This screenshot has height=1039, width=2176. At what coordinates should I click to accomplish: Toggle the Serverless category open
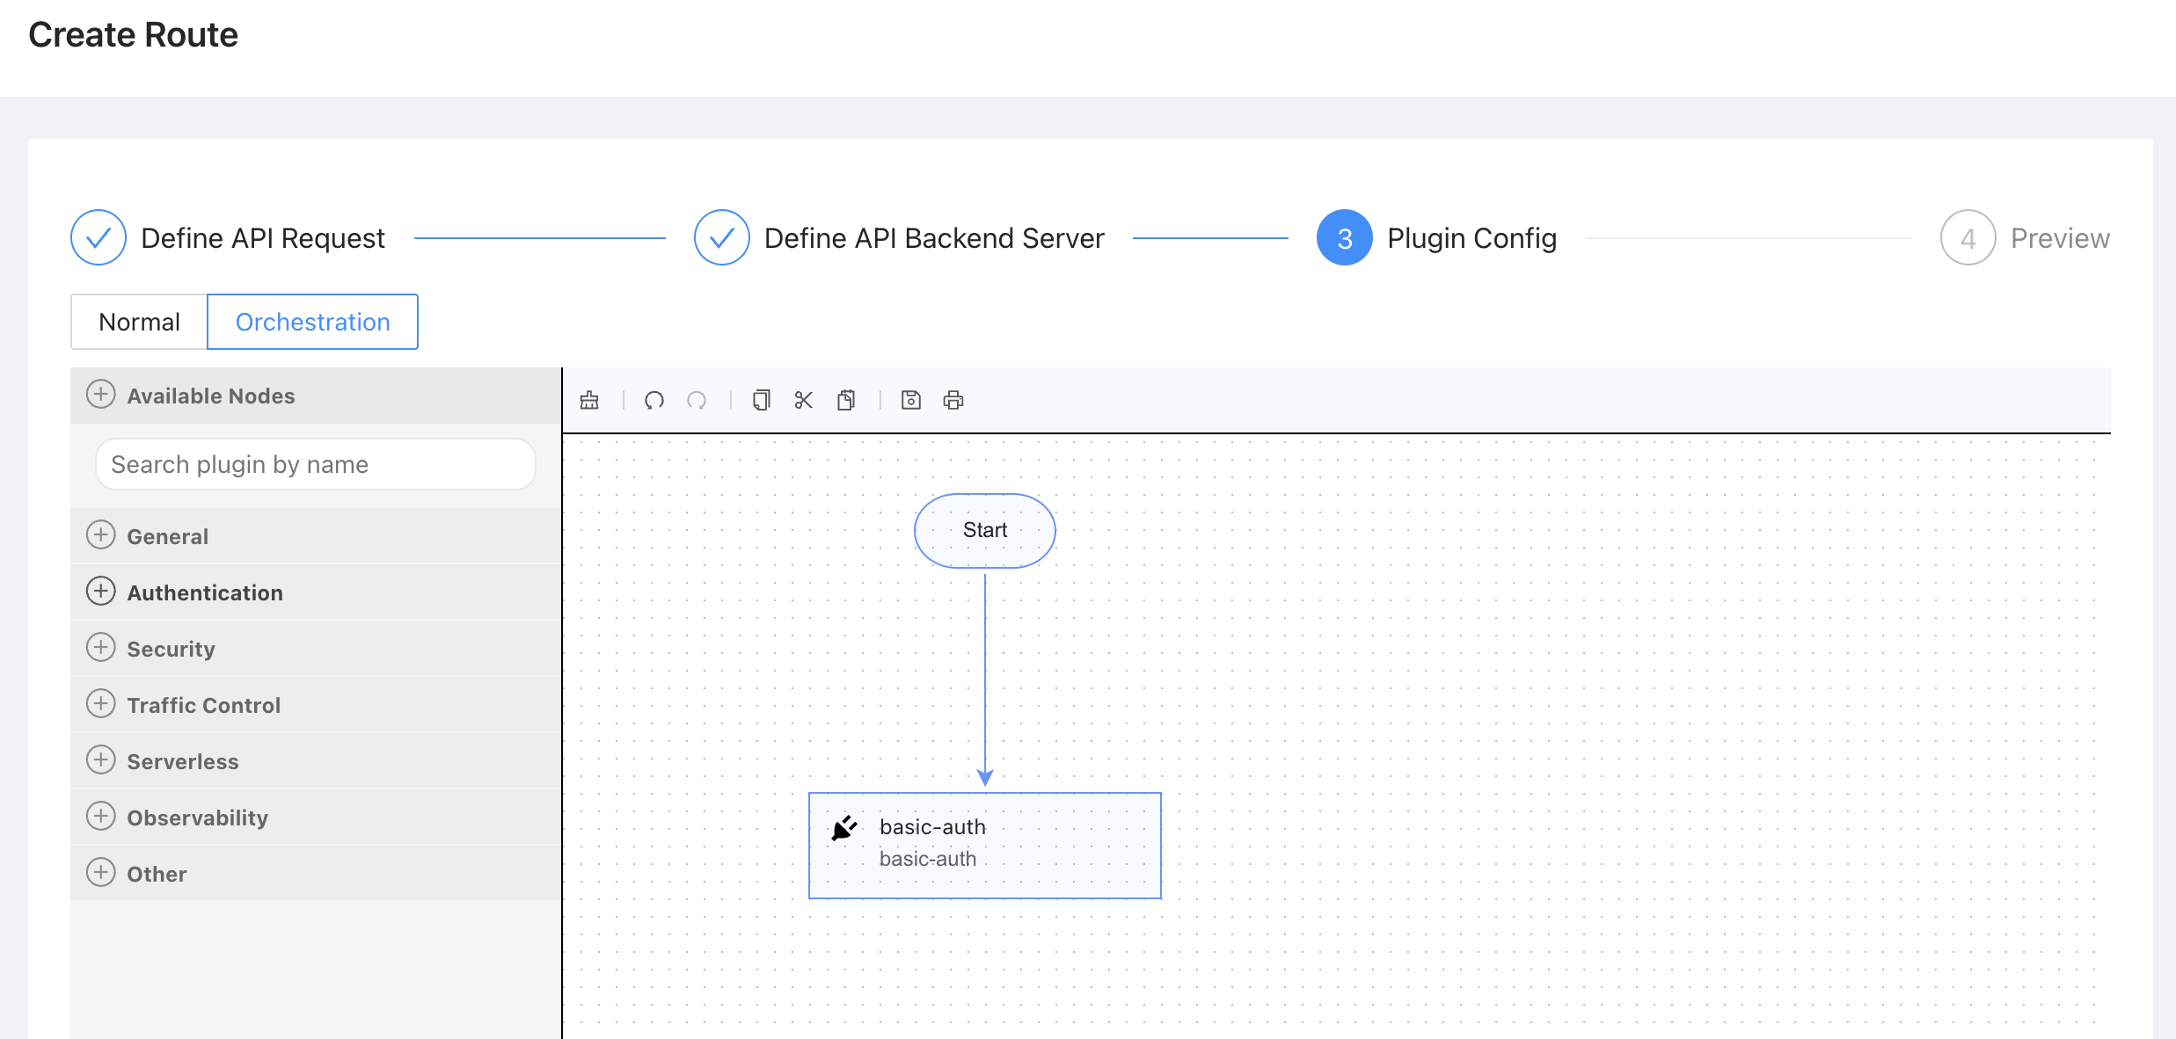(x=103, y=761)
